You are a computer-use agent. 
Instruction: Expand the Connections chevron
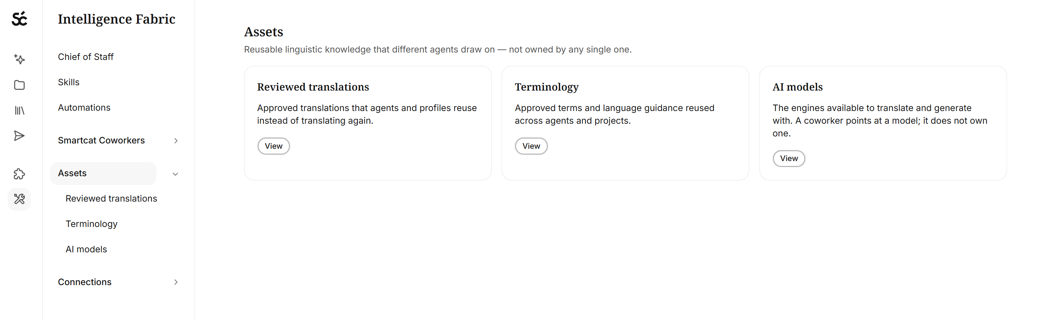[x=176, y=282]
